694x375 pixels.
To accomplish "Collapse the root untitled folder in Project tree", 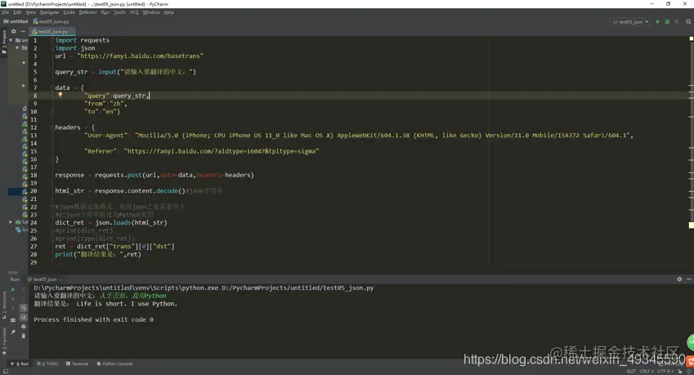I will coord(11,40).
